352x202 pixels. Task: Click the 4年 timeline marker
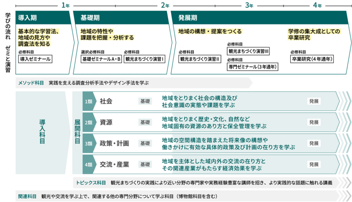coord(318,5)
